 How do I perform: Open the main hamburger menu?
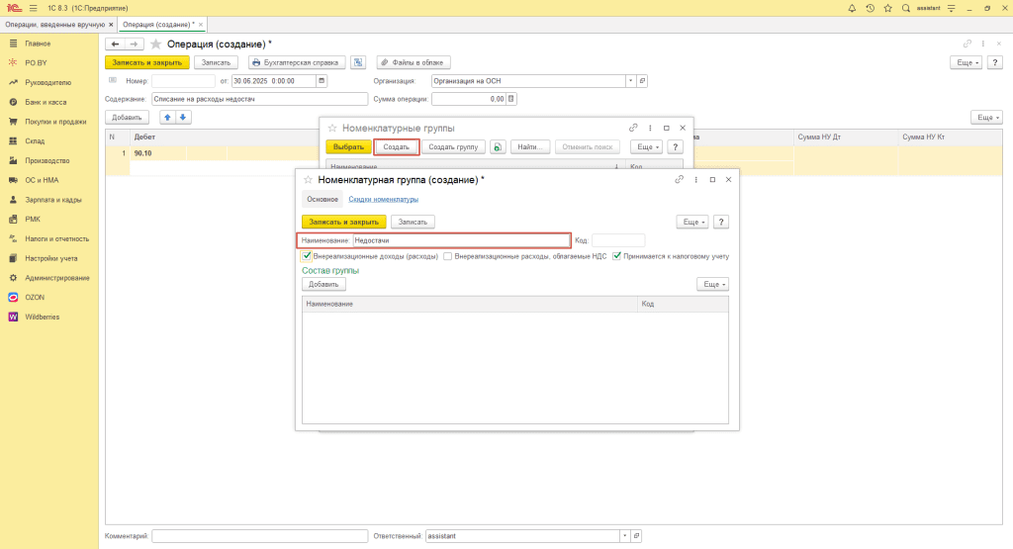pyautogui.click(x=33, y=8)
